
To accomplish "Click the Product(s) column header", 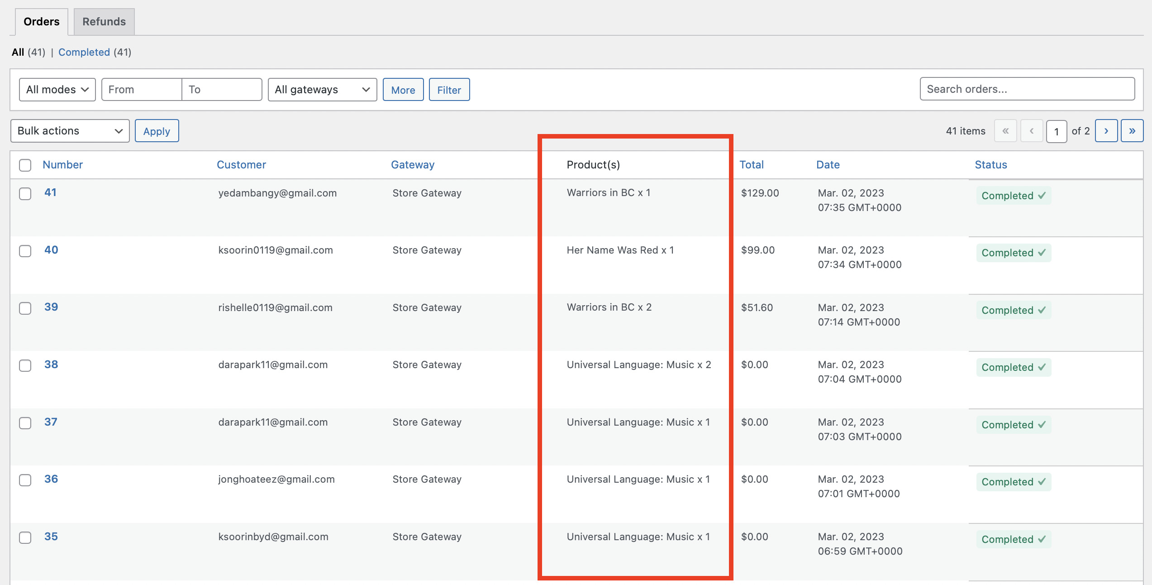I will pyautogui.click(x=593, y=165).
